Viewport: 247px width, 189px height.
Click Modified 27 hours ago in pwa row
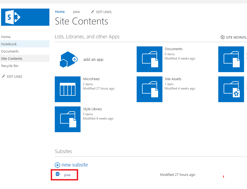[x=177, y=175]
